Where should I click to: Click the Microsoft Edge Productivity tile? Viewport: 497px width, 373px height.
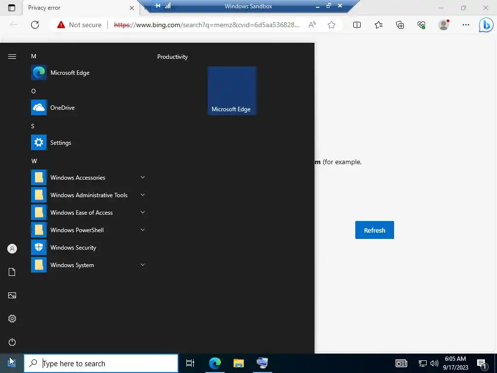click(232, 91)
